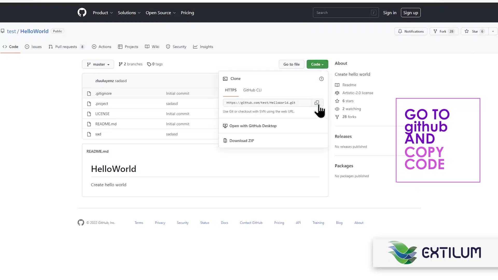
Task: Select the Code tab
Action: click(x=10, y=47)
